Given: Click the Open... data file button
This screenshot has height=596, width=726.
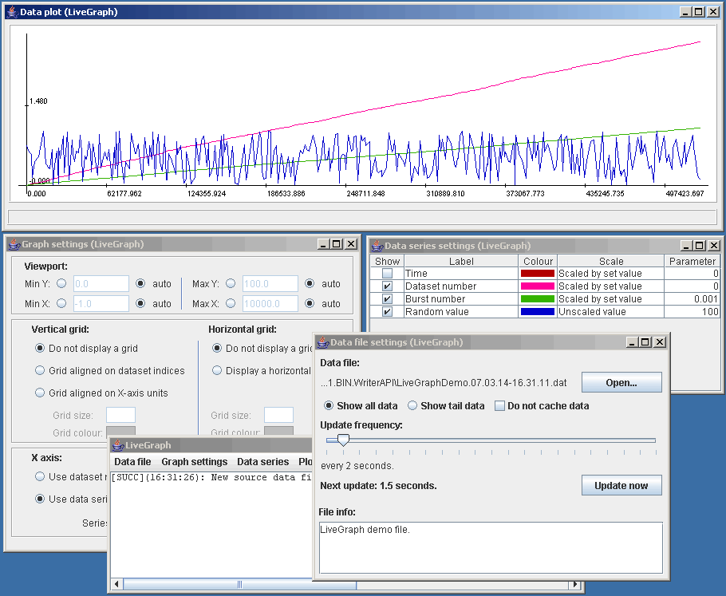Looking at the screenshot, I should 621,382.
